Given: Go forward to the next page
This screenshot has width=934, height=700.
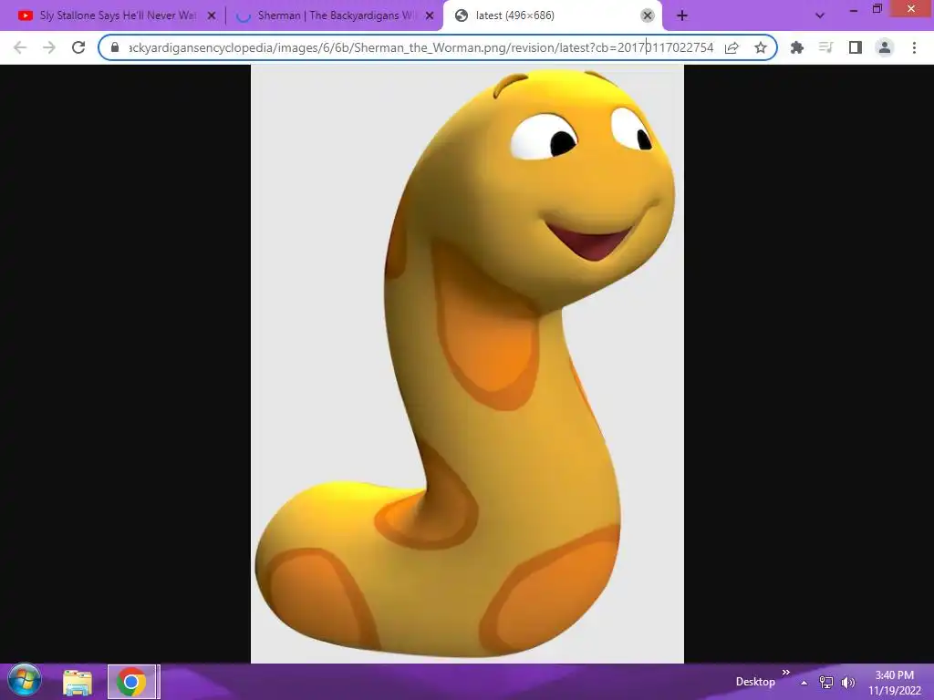Looking at the screenshot, I should pos(49,47).
